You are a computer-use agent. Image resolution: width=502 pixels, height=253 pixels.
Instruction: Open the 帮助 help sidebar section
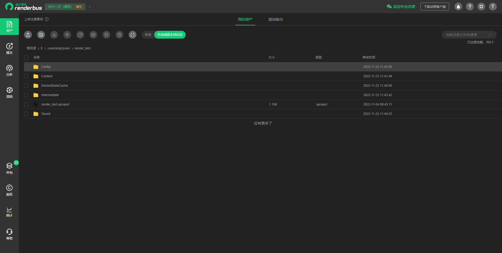9,234
